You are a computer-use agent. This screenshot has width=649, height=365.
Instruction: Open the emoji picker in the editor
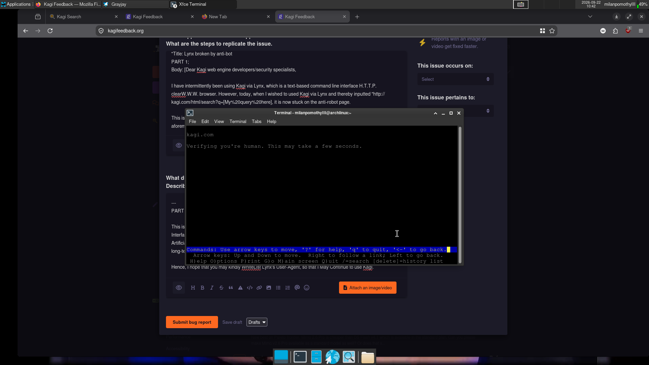coord(307,288)
